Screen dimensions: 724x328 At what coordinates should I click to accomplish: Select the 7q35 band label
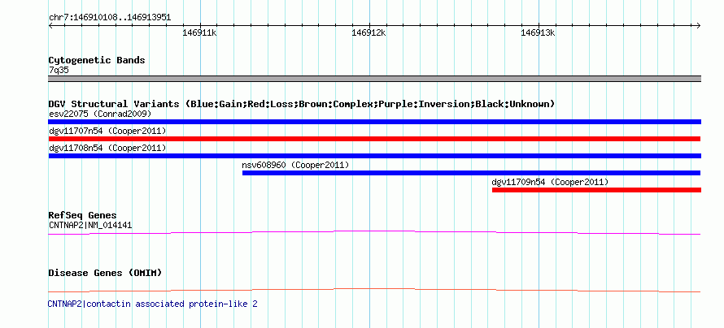click(x=59, y=71)
